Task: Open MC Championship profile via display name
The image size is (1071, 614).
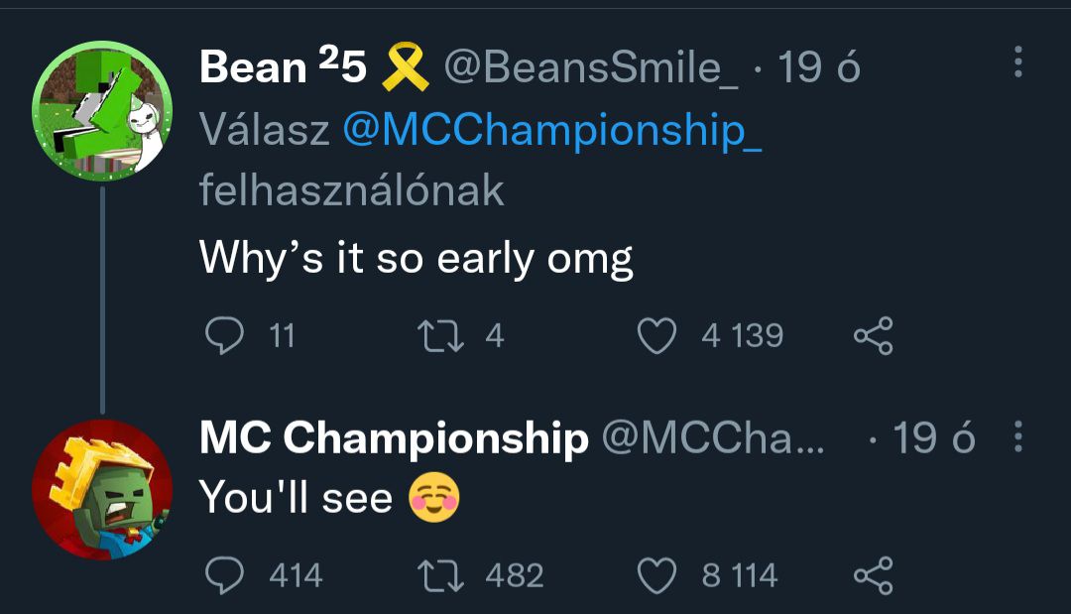Action: (x=394, y=437)
